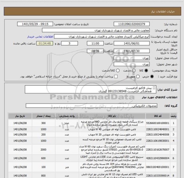
Task: Click the تاریخ نیاز column header
Action: (x=20, y=116)
